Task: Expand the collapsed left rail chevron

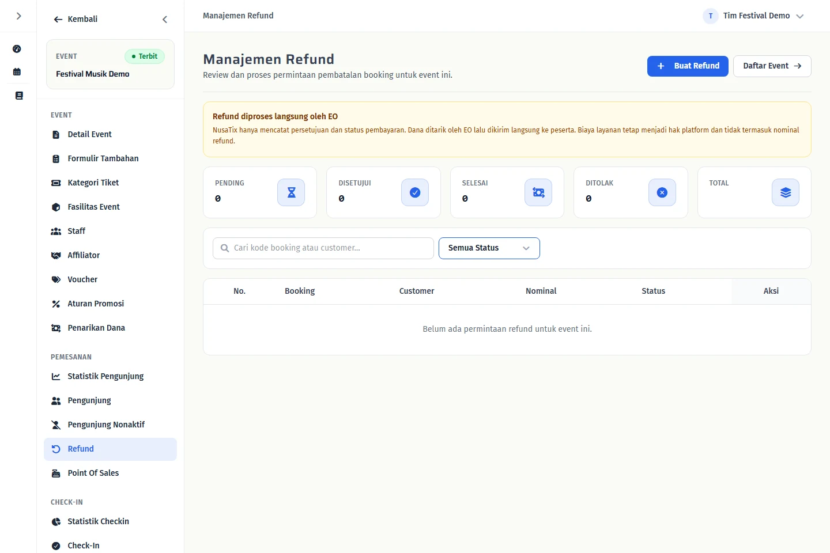Action: [x=18, y=16]
